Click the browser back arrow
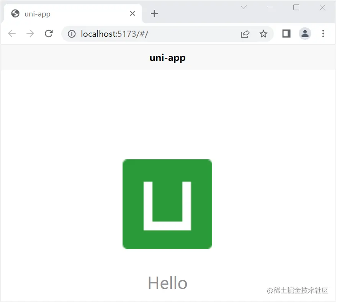The image size is (337, 303). [12, 34]
